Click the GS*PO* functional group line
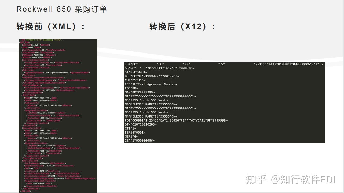The width and height of the screenshot is (344, 193). (159, 68)
